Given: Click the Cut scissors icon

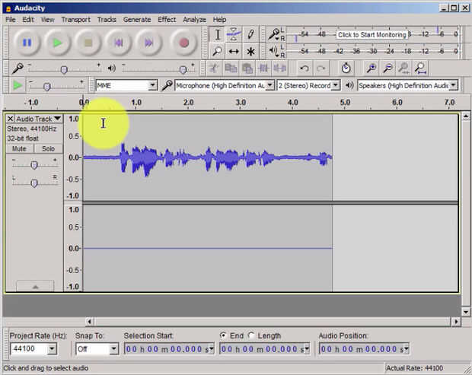Looking at the screenshot, I should tap(214, 68).
